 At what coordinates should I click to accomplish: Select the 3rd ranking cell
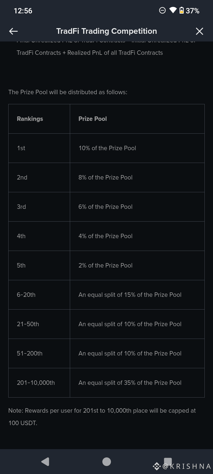click(21, 207)
